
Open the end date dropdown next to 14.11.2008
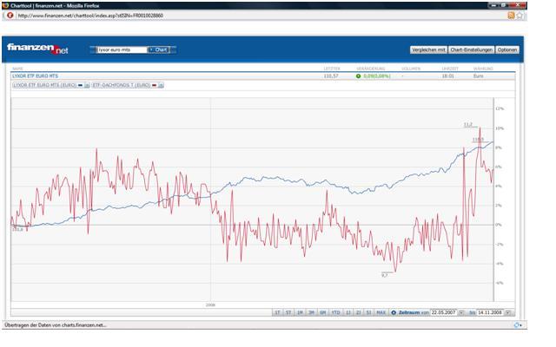[508, 312]
